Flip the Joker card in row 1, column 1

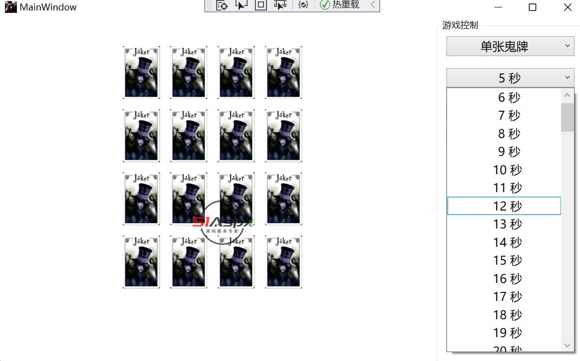(x=141, y=72)
